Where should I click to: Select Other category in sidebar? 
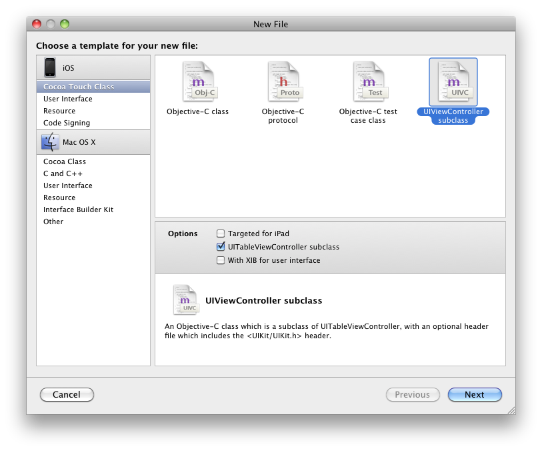coord(93,221)
